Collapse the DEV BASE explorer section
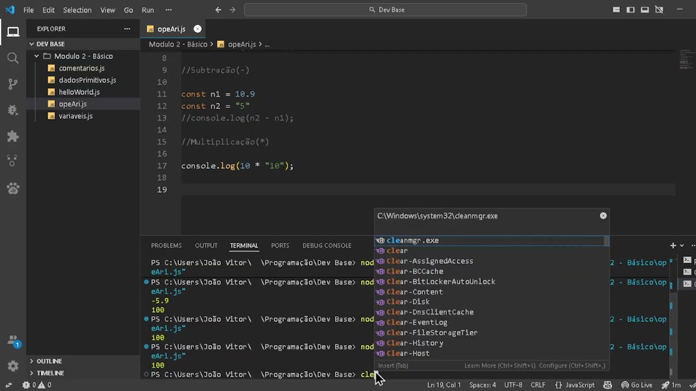The image size is (696, 391). 83,44
